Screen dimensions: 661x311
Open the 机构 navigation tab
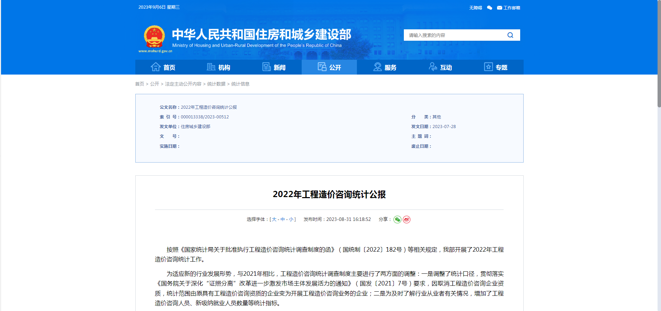(218, 67)
